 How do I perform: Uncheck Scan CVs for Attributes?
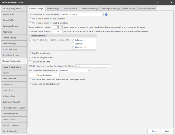[x=30, y=53]
